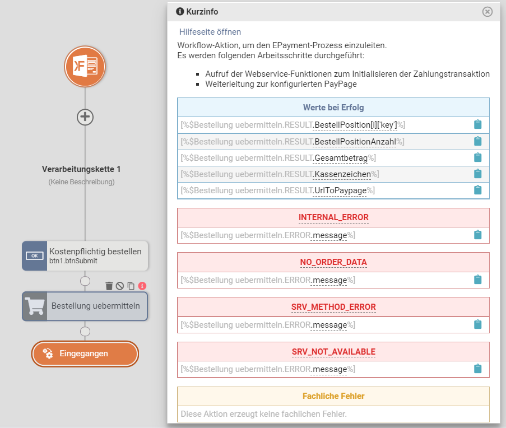
Task: Copy the SRV_NOT_AVAILABLE message placeholder
Action: [x=477, y=369]
